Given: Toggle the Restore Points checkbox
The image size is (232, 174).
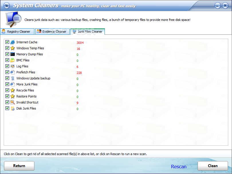Looking at the screenshot, I should [7, 96].
